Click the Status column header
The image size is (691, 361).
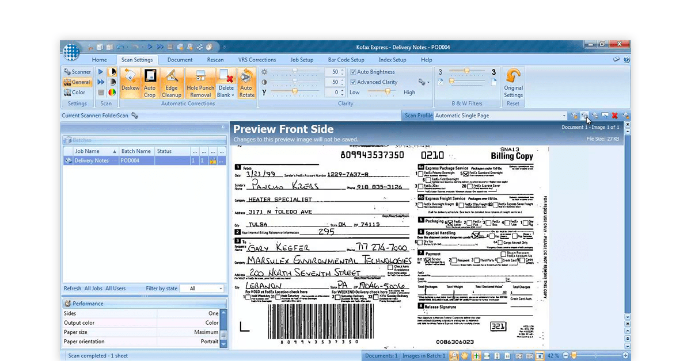tap(173, 151)
